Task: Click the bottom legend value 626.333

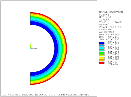Action: tap(113, 64)
